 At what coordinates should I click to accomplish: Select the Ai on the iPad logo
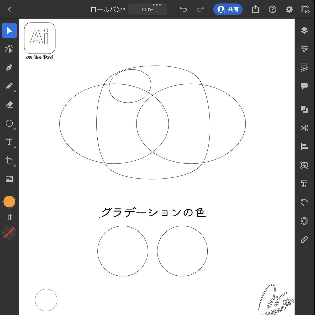click(x=40, y=41)
